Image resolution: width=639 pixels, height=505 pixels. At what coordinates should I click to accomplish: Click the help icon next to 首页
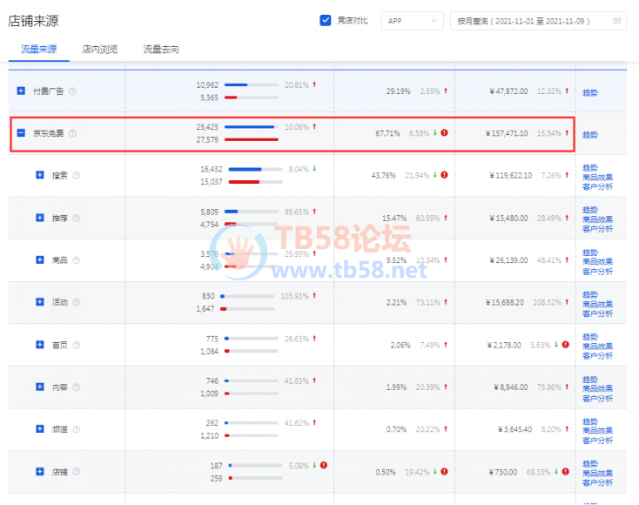(x=77, y=345)
